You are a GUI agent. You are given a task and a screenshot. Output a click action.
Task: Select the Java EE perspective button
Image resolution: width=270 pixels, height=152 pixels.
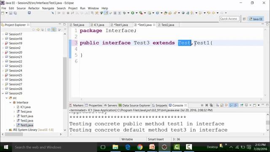[256, 19]
